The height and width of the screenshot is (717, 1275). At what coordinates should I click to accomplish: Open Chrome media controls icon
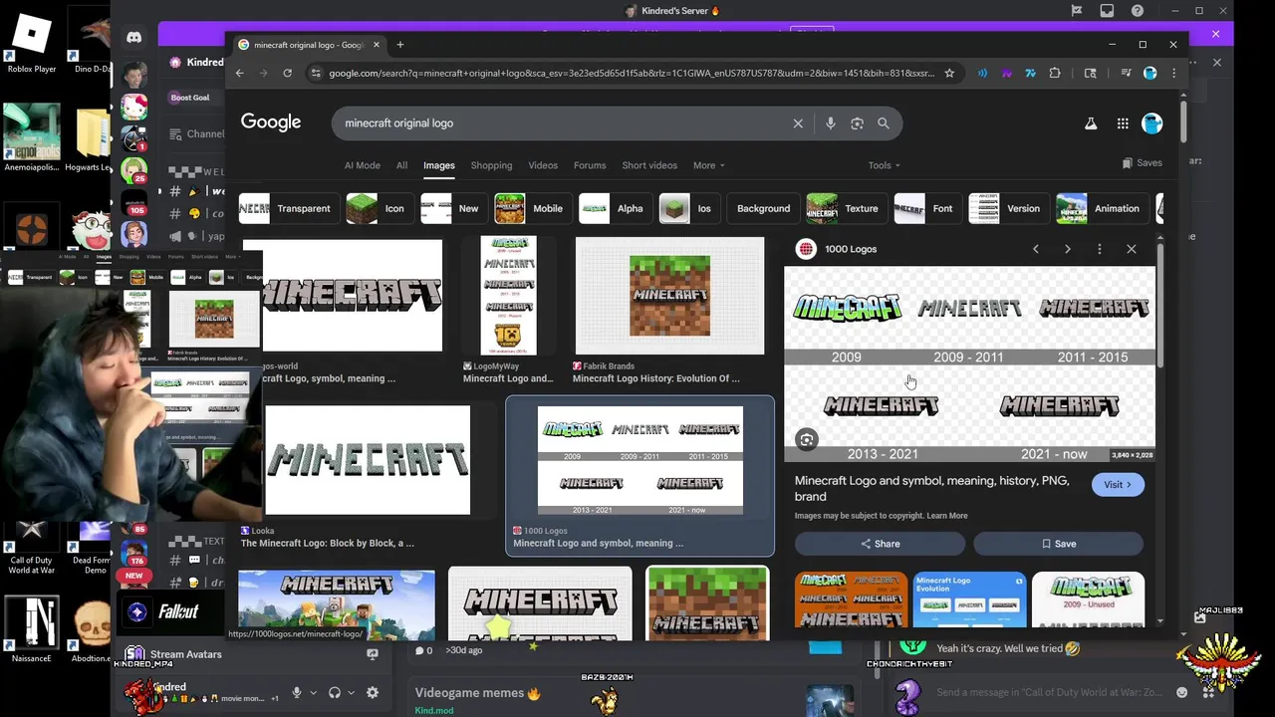coord(1126,73)
